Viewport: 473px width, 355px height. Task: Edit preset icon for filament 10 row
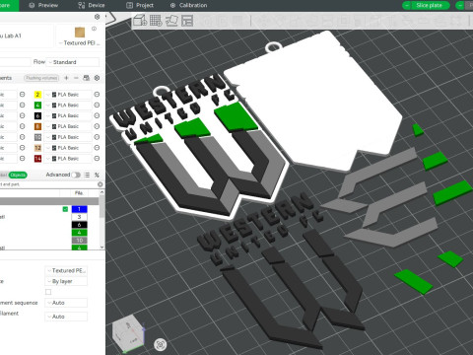pyautogui.click(x=97, y=137)
